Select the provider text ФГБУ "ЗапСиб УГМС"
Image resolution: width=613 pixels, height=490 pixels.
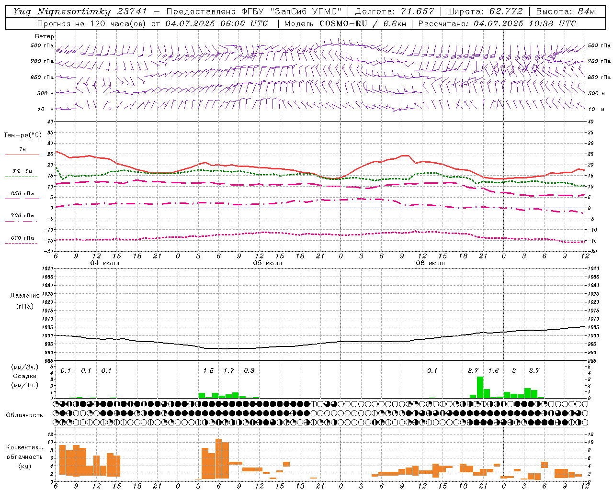point(292,11)
